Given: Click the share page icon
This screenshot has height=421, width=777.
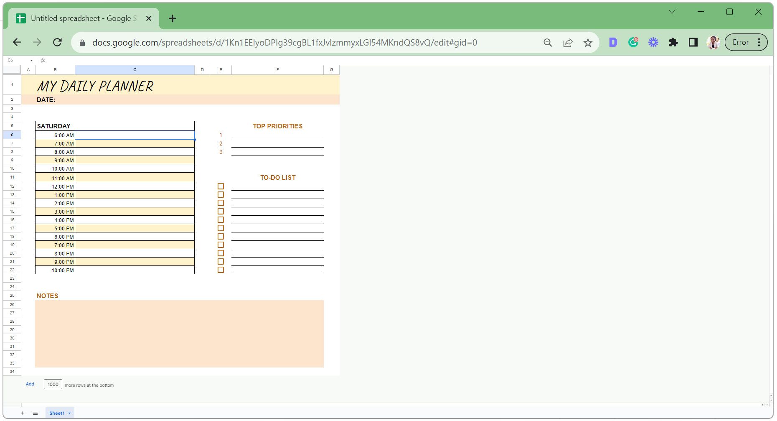Looking at the screenshot, I should point(568,43).
